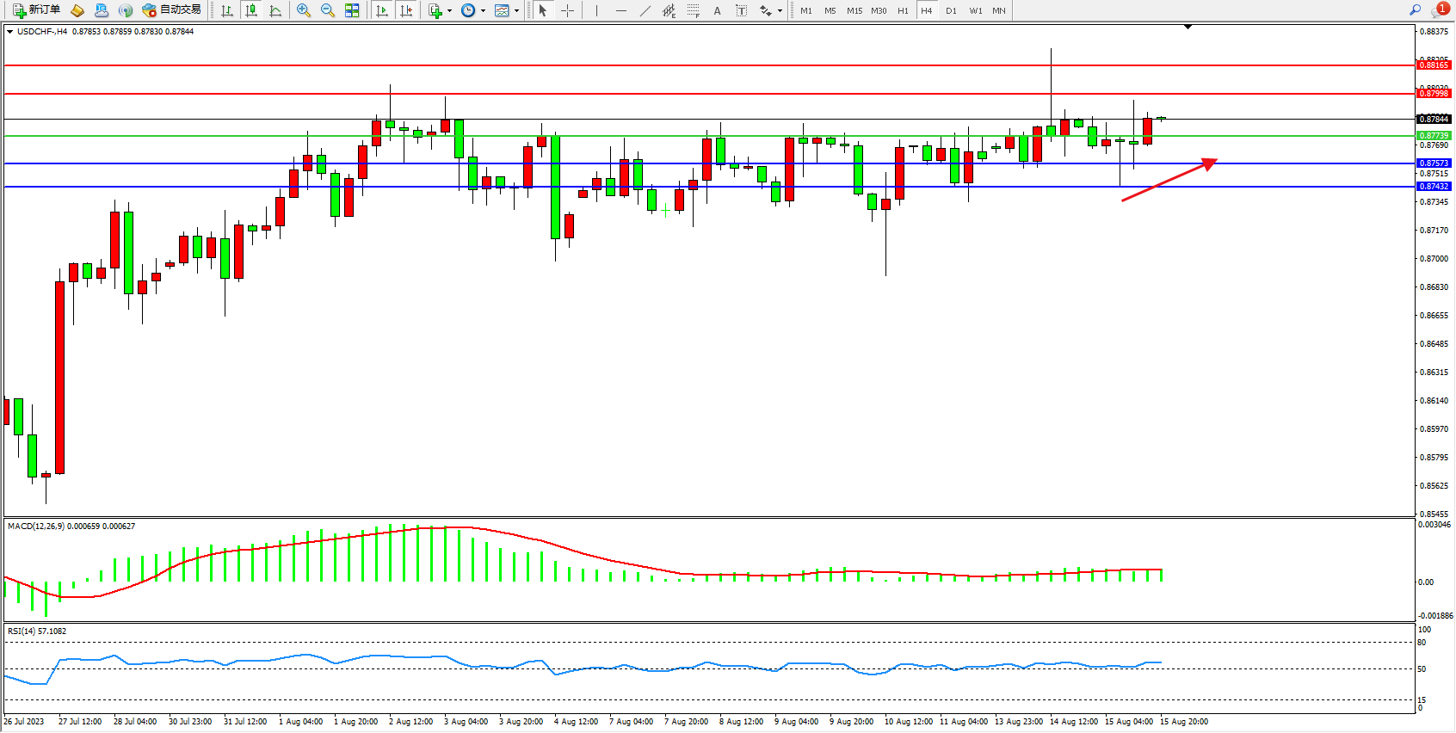Toggle AutoTrading (自动交易) button
Image resolution: width=1456 pixels, height=733 pixels.
click(172, 10)
